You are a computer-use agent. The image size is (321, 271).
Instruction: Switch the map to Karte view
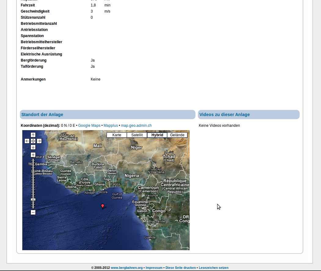point(117,135)
